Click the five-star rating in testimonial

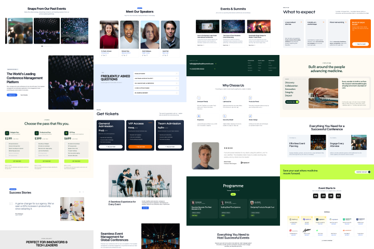228,148
